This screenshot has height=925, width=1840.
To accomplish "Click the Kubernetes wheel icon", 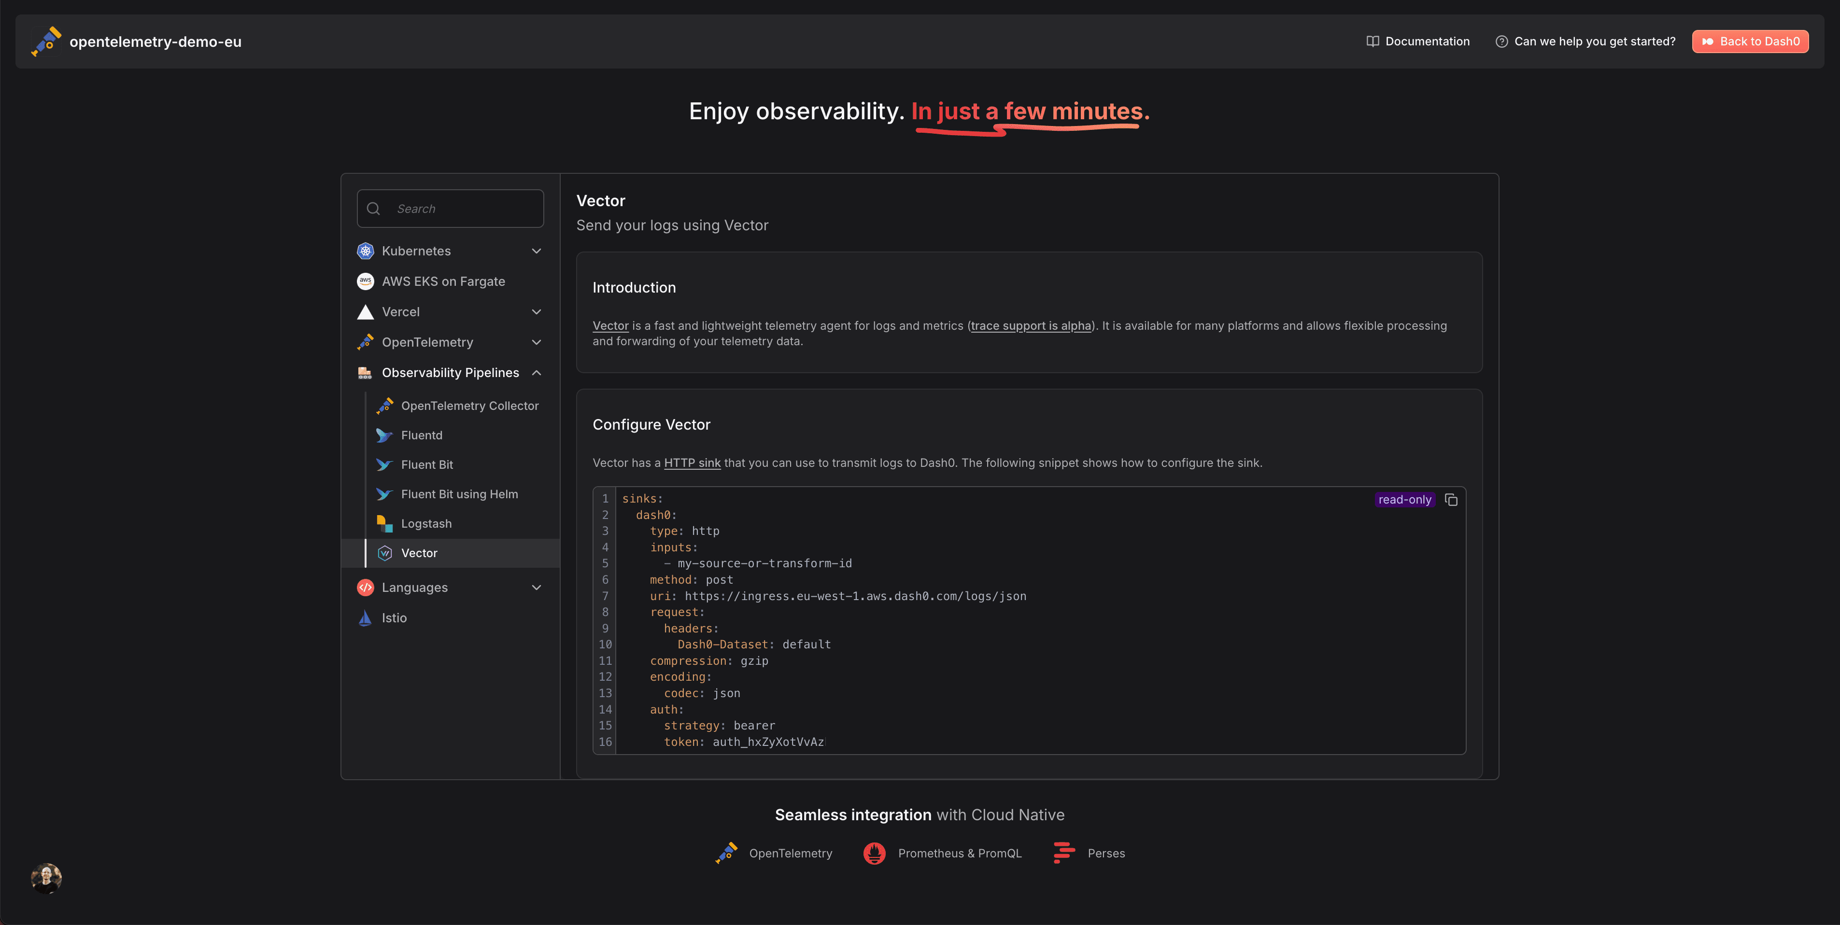I will pyautogui.click(x=365, y=251).
